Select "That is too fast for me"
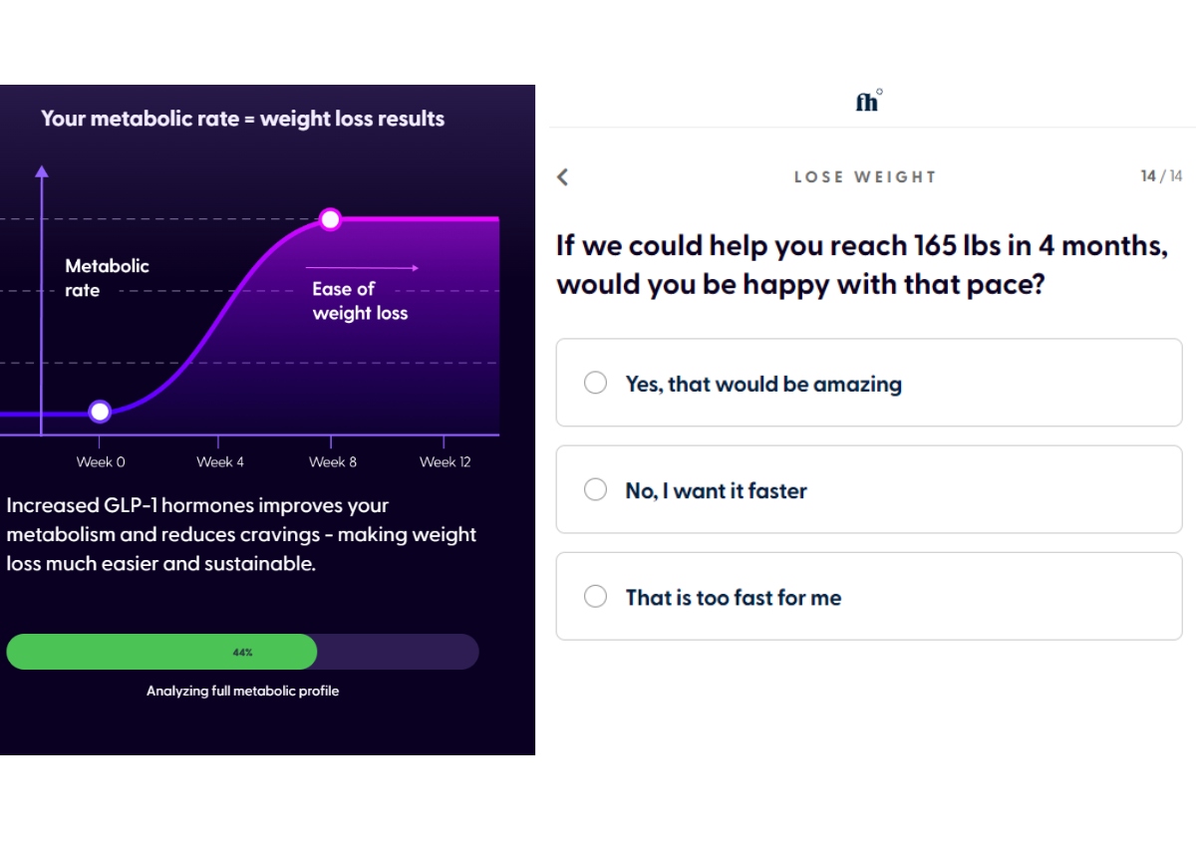Viewport: 1196px width, 847px height. point(595,596)
